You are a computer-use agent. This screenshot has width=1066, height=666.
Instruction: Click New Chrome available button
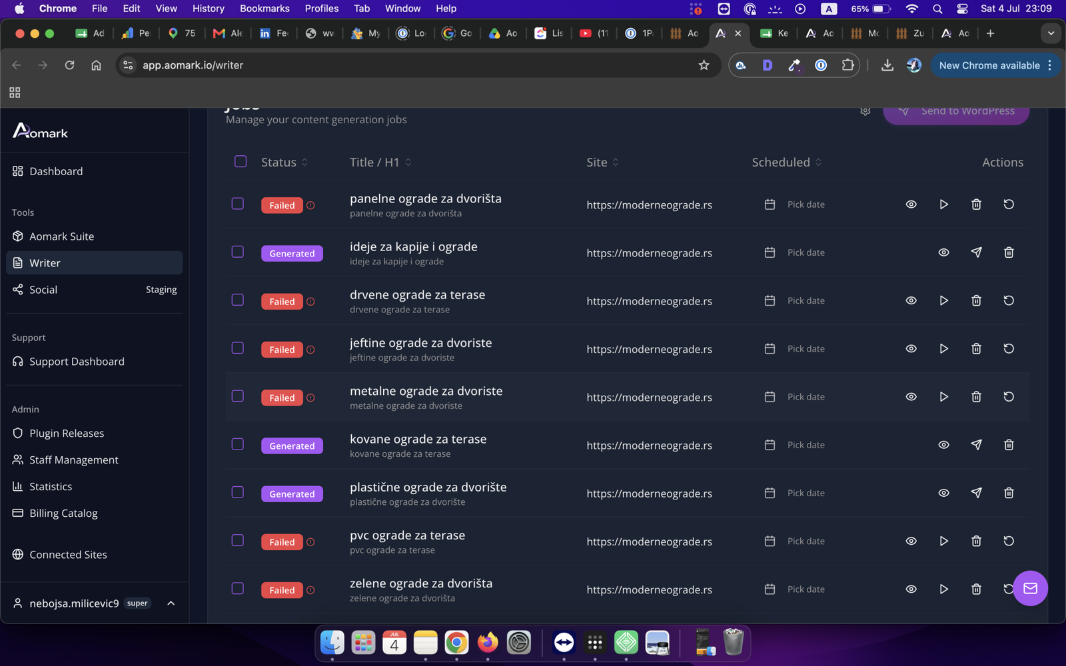(995, 65)
